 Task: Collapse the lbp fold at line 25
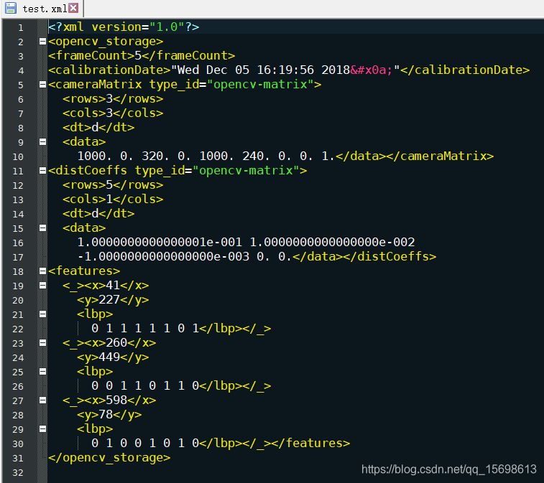coord(42,372)
